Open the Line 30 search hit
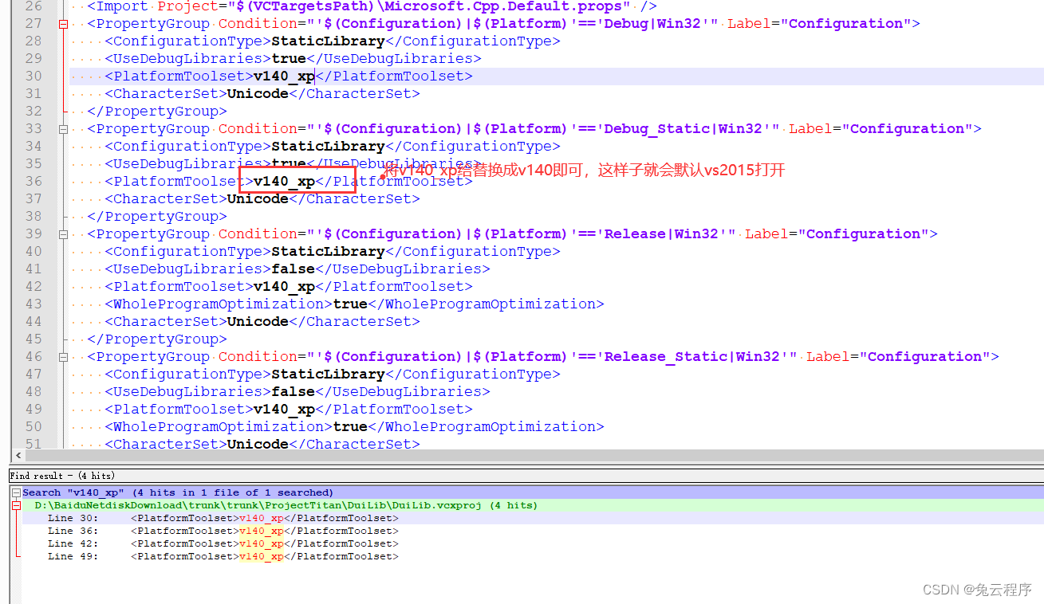The image size is (1044, 604). pos(223,518)
